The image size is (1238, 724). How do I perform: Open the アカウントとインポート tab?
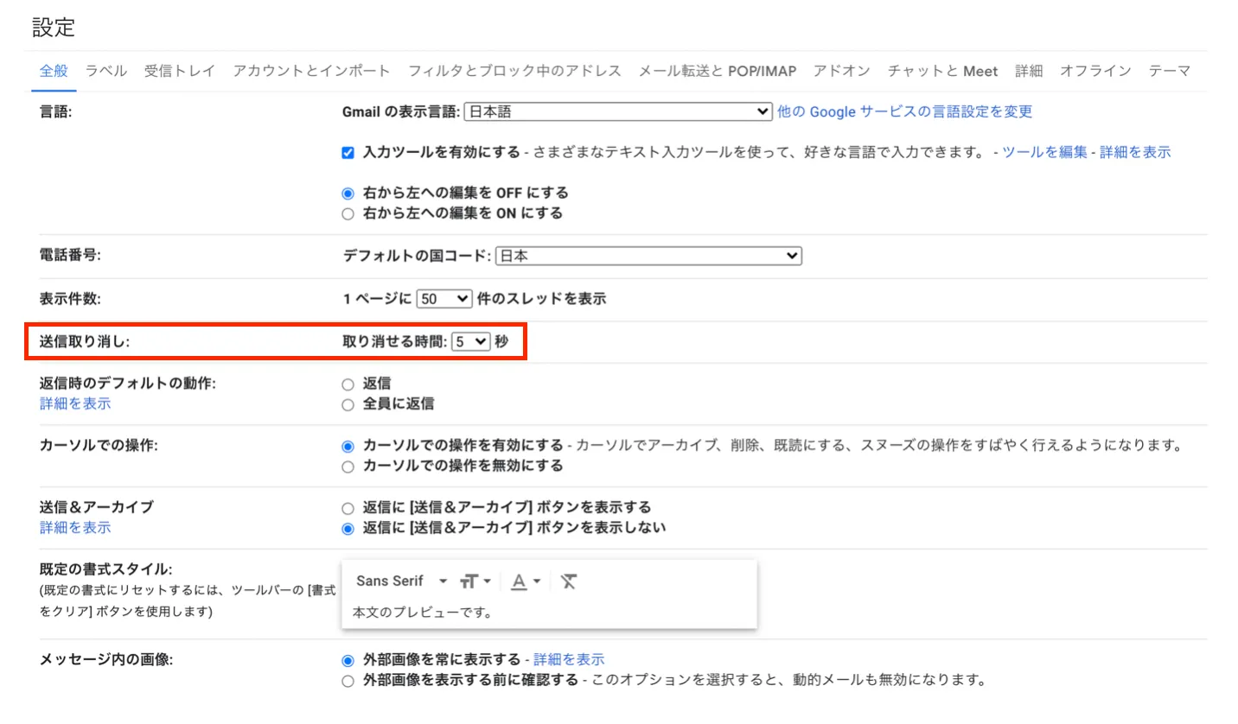coord(311,71)
